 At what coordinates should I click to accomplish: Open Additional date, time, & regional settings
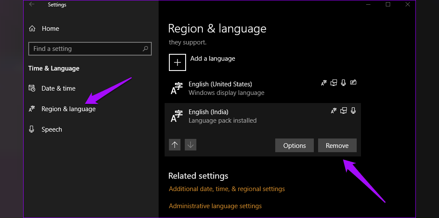click(227, 189)
